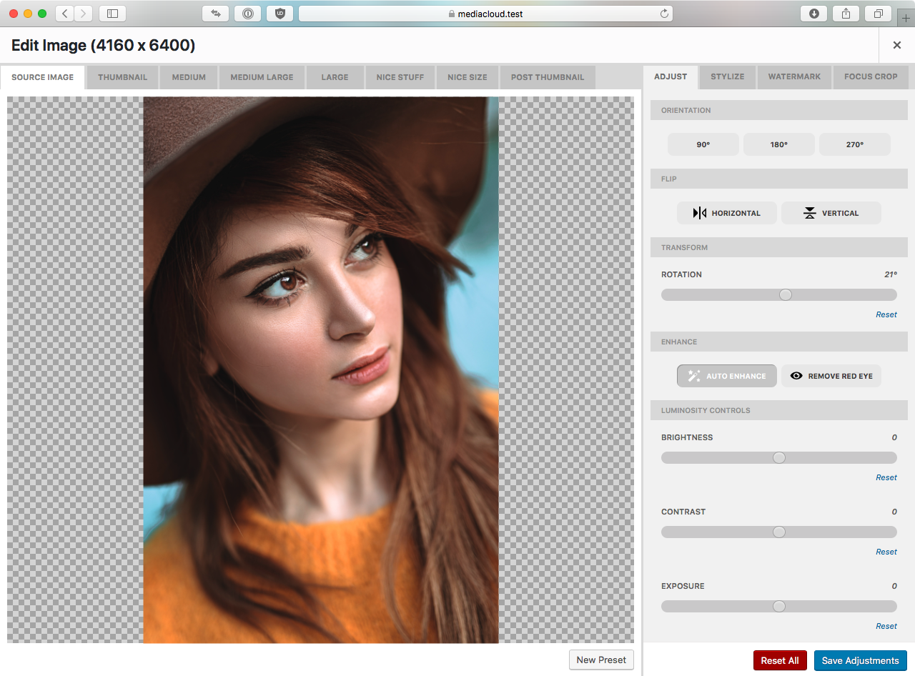Viewport: 915px width, 676px height.
Task: Reset the Rotation value
Action: (x=886, y=314)
